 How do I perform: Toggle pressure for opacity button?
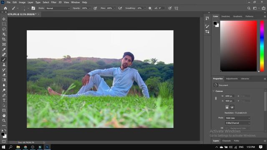coord(95,8)
